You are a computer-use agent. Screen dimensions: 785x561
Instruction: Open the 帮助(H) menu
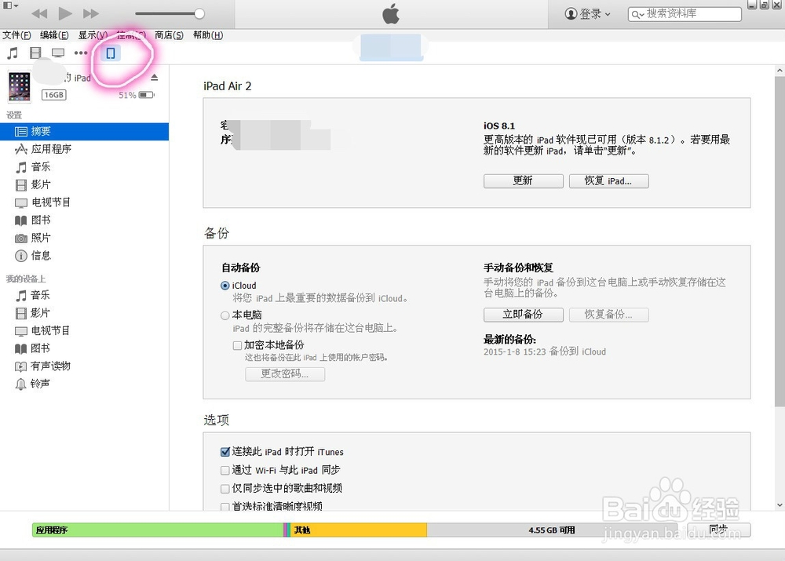[x=208, y=35]
